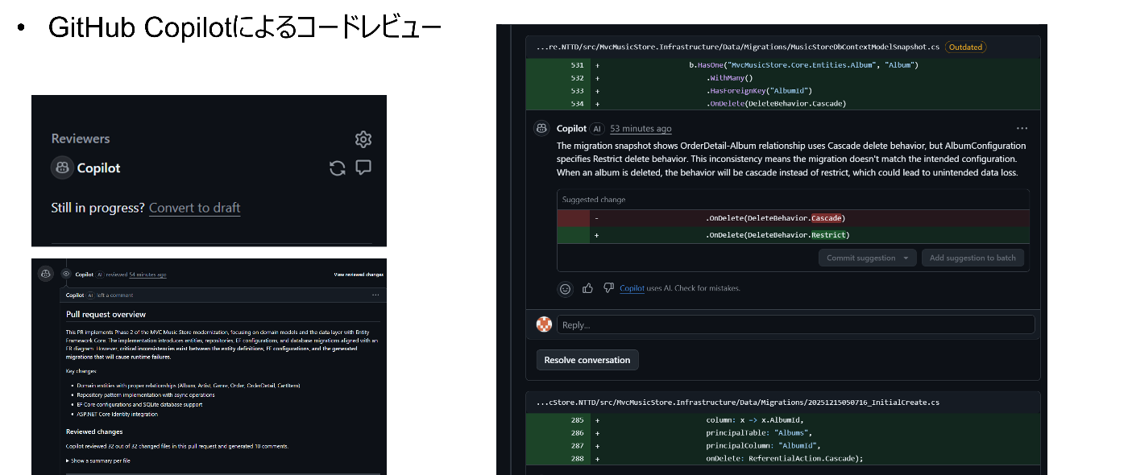The height and width of the screenshot is (475, 1128).
Task: Open inline comment options ellipsis menu
Action: point(1022,128)
